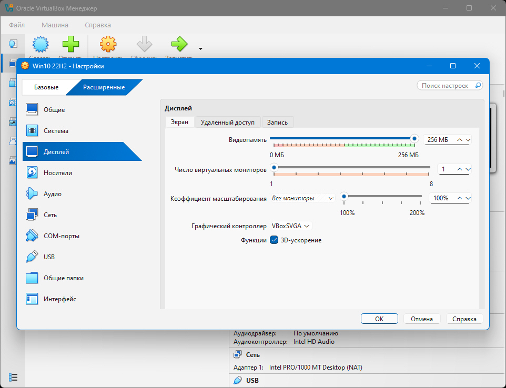The width and height of the screenshot is (506, 388).
Task: Open the Общие settings category
Action: click(82, 110)
